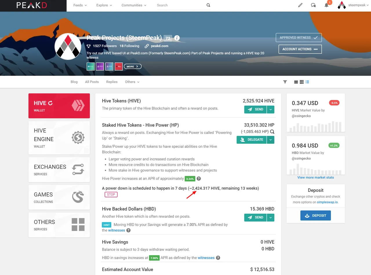
Task: Expand dropdown beside Hive Tokens SEND
Action: point(270,109)
